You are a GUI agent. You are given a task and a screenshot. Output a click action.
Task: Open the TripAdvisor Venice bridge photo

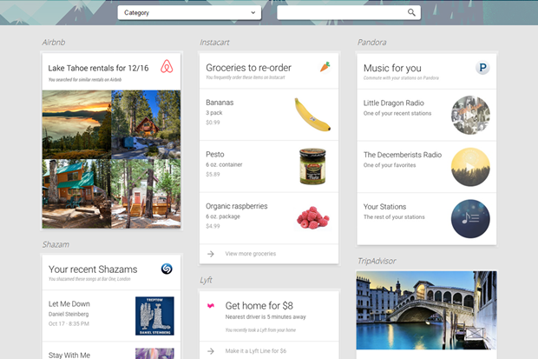(x=426, y=310)
